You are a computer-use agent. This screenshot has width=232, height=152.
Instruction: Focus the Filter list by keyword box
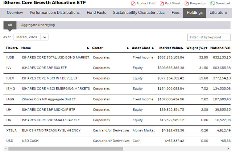point(209,37)
